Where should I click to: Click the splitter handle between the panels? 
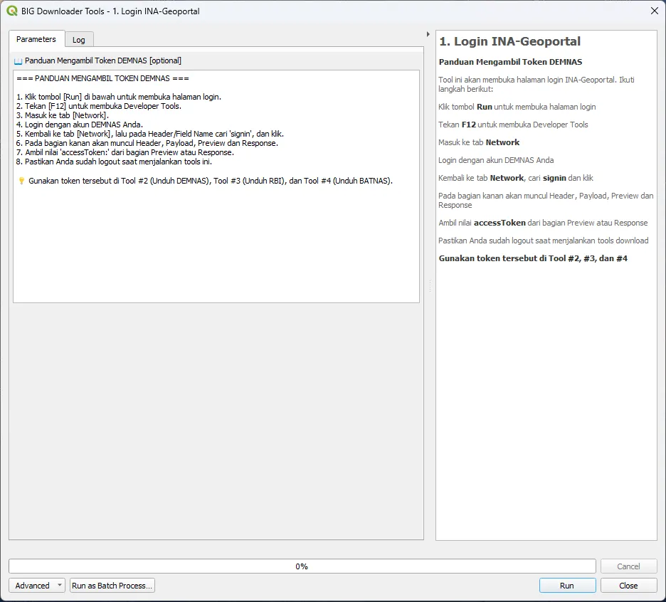pos(428,285)
